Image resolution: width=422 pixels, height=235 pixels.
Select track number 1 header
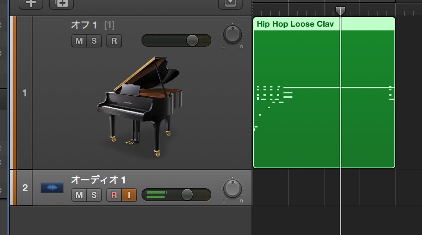[24, 93]
